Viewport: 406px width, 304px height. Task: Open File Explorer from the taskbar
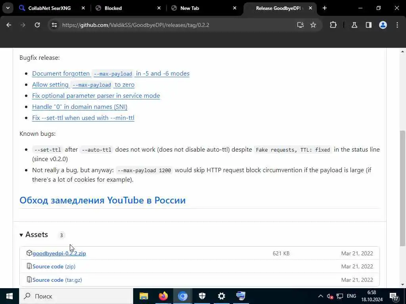tap(144, 296)
